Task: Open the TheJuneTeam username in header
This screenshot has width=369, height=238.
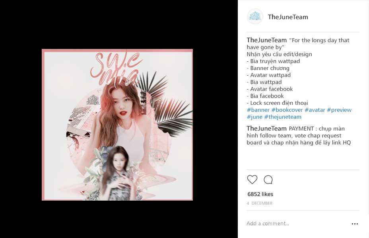Action: (288, 17)
